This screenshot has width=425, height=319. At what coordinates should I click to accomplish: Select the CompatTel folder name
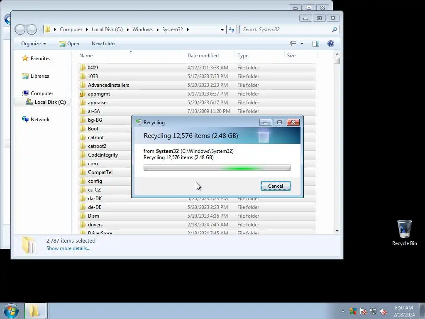point(100,172)
